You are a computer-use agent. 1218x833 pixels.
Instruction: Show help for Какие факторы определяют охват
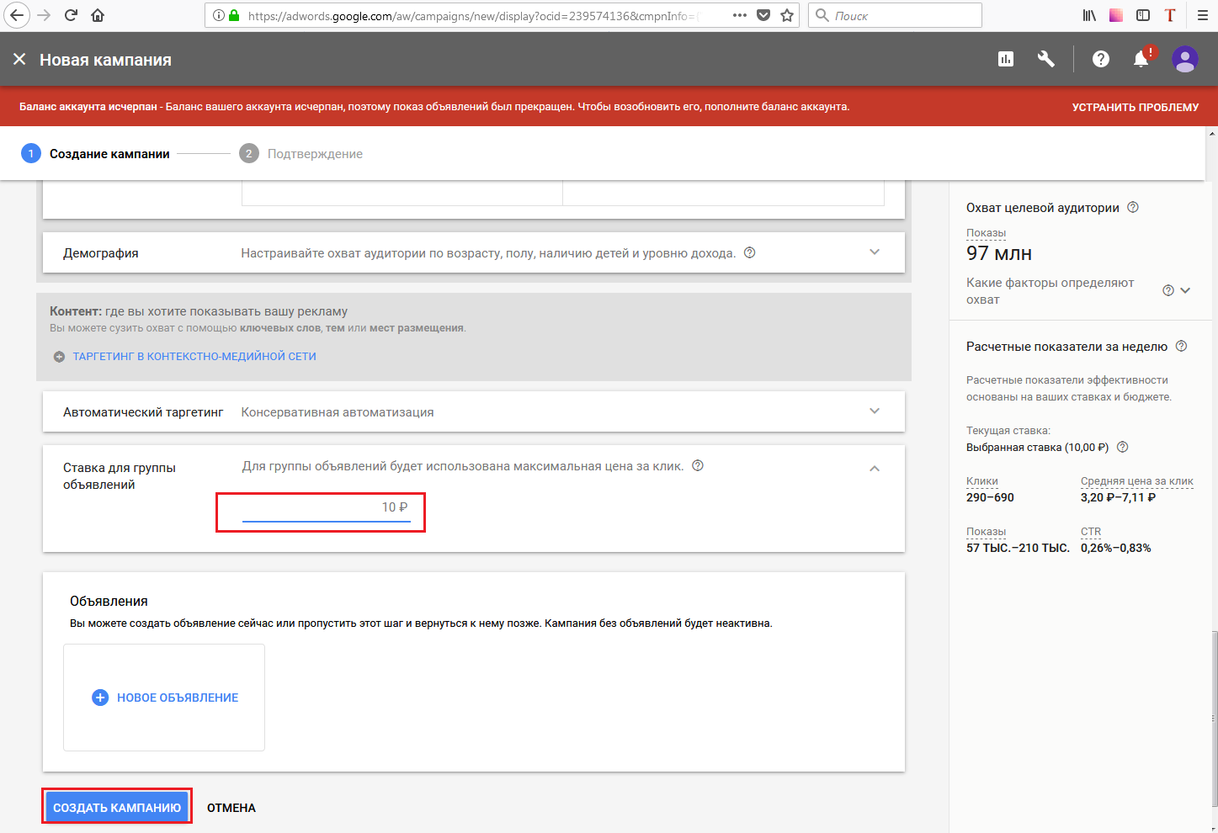pyautogui.click(x=1168, y=290)
